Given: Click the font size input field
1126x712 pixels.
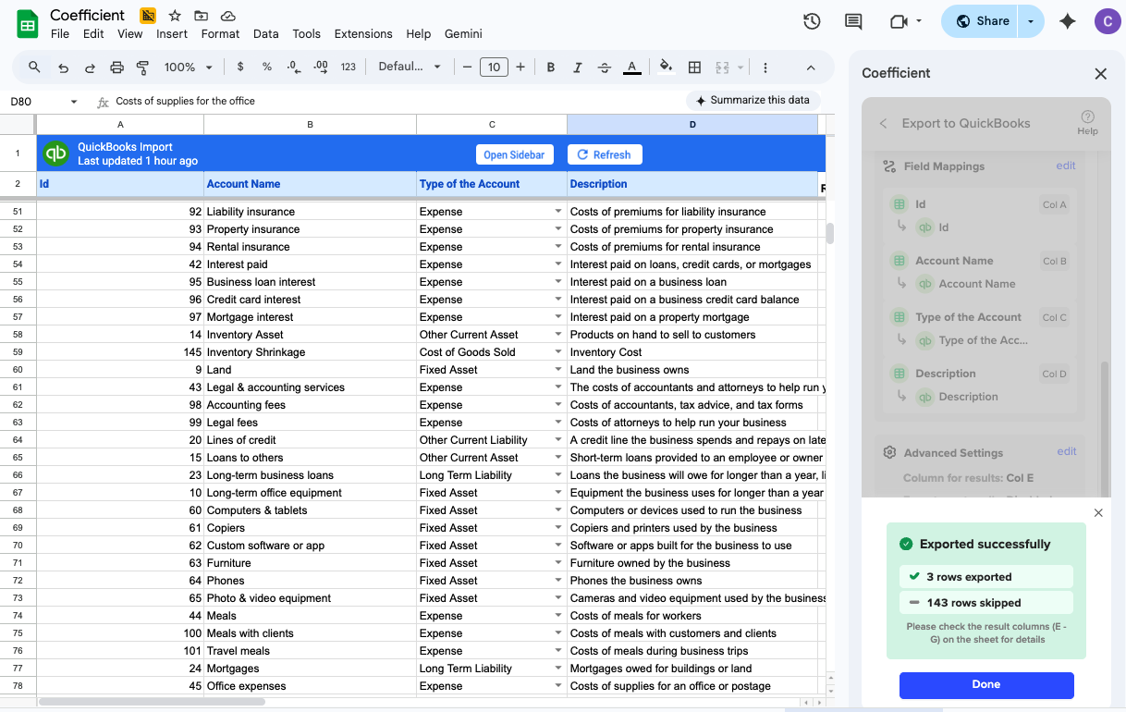Looking at the screenshot, I should (494, 68).
